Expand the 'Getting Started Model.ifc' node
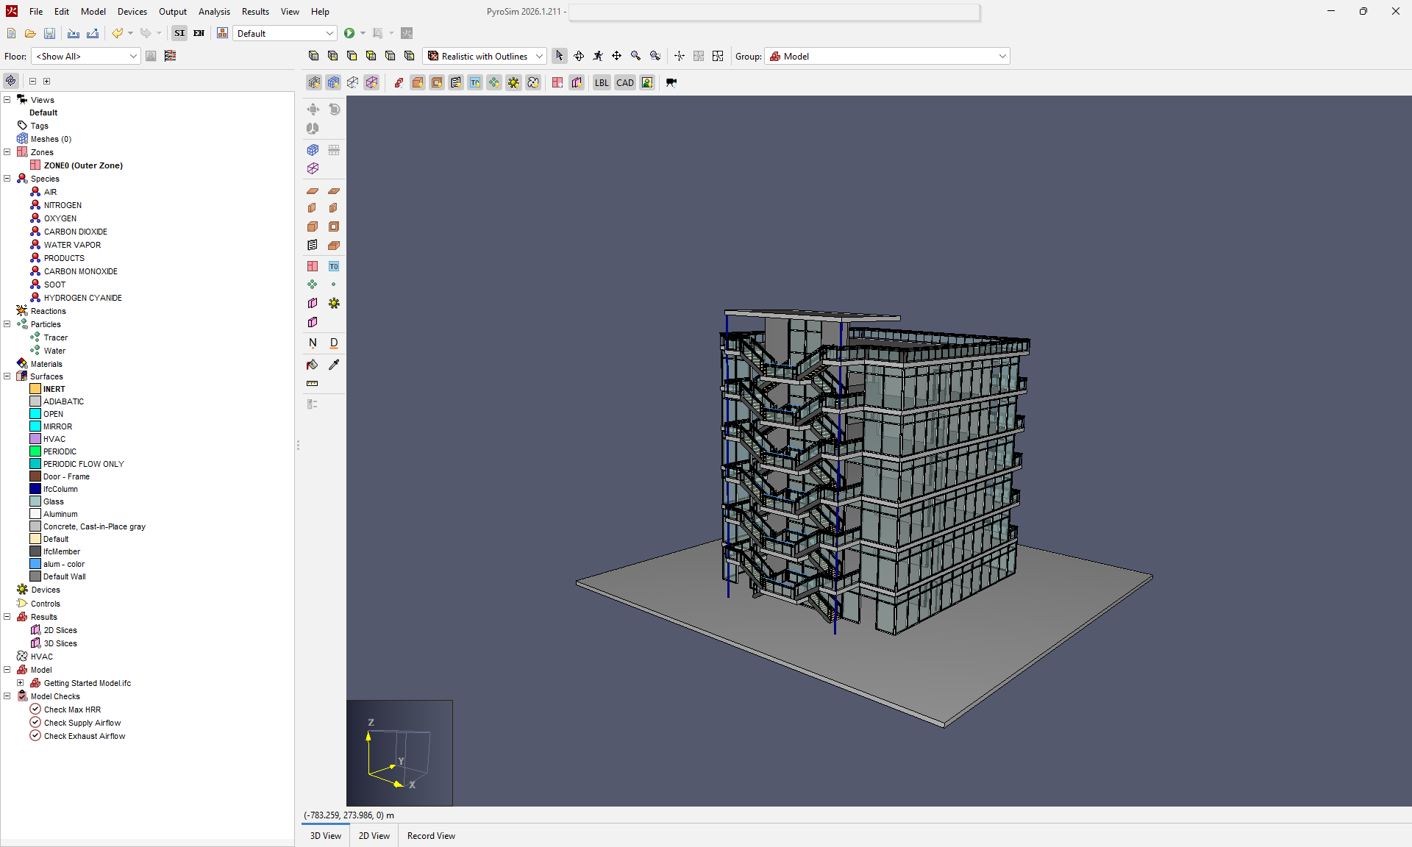The image size is (1412, 847). pyautogui.click(x=21, y=683)
